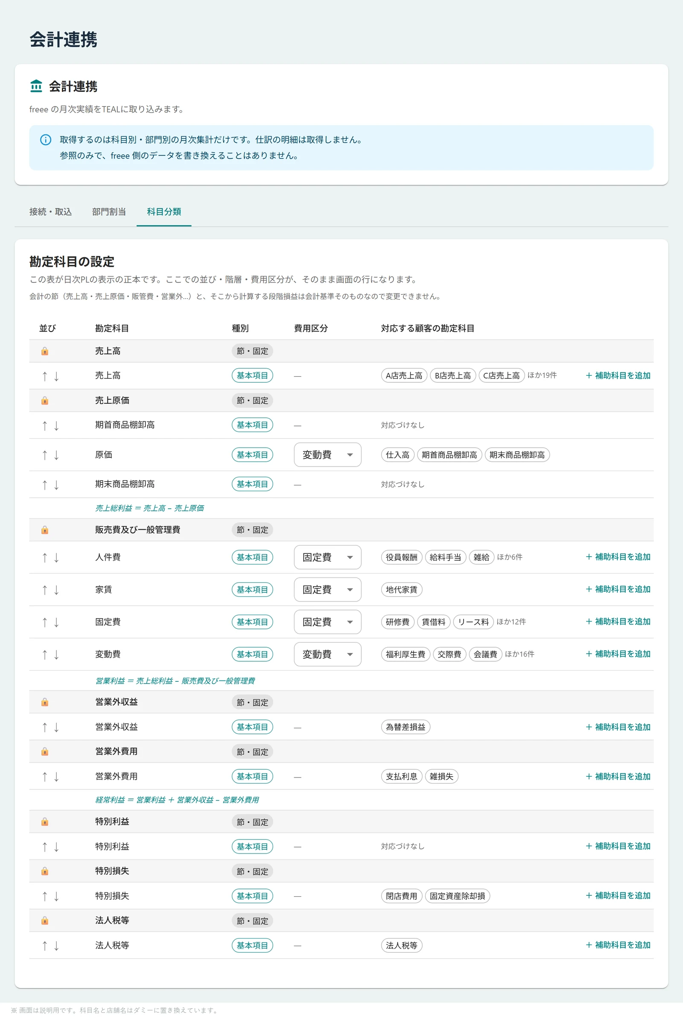Open 費用区分 dropdown for 家賃
This screenshot has height=1018, width=683.
pyautogui.click(x=327, y=589)
